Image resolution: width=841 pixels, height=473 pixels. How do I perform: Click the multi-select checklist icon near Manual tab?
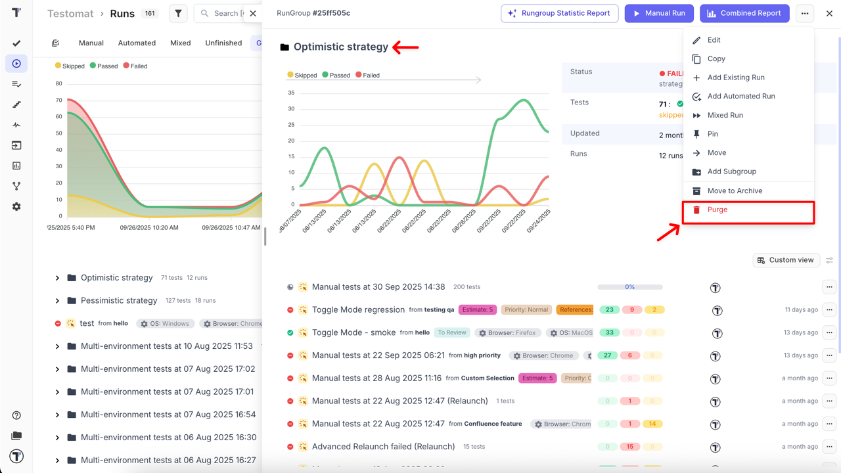[56, 43]
